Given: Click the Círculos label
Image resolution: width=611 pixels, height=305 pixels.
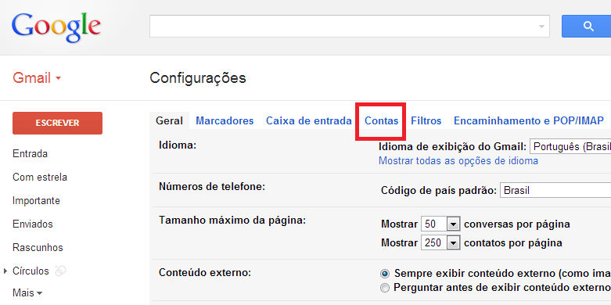Looking at the screenshot, I should [31, 271].
